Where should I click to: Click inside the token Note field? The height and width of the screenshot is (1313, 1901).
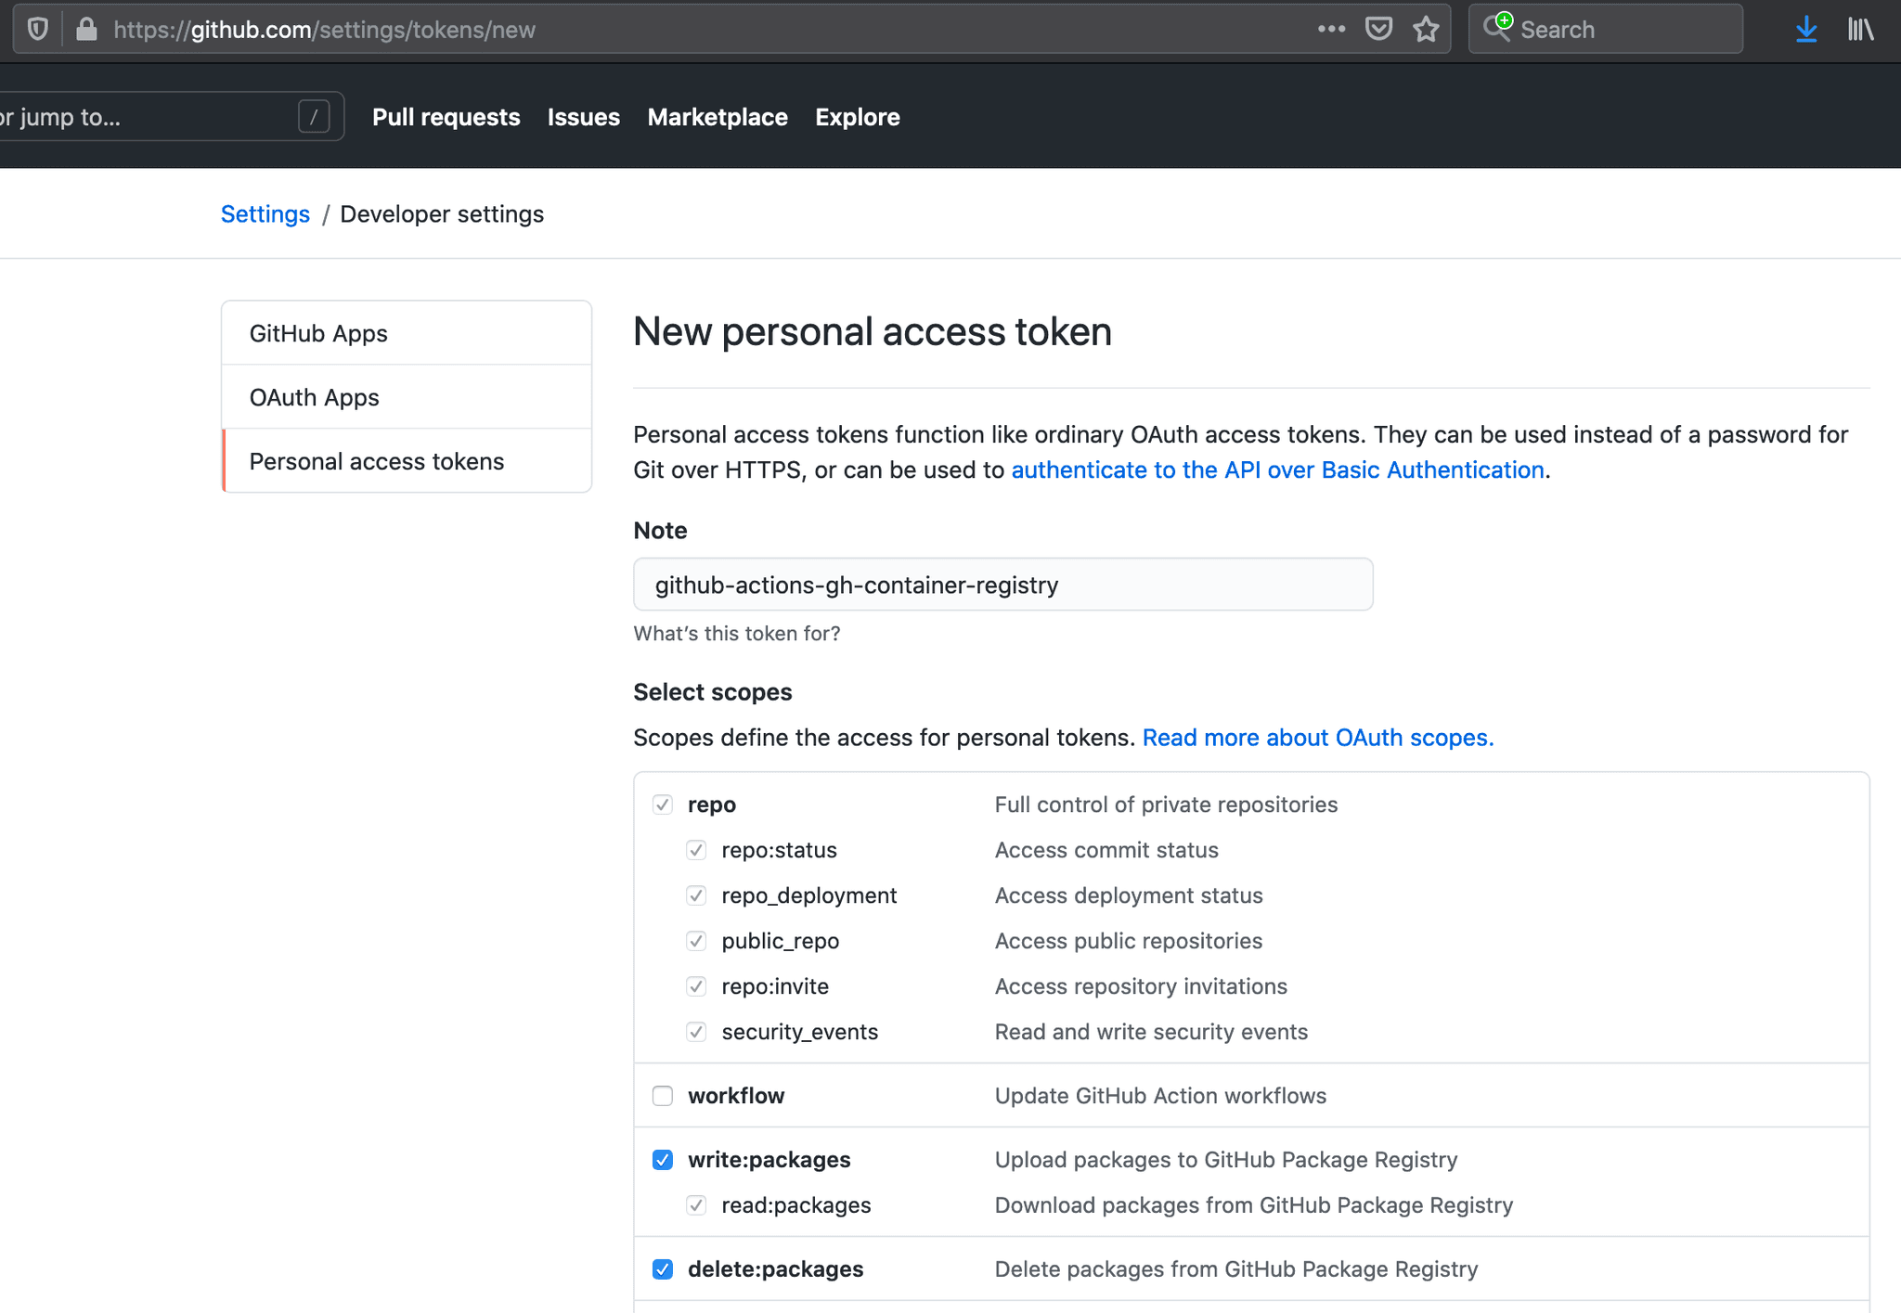(1002, 585)
